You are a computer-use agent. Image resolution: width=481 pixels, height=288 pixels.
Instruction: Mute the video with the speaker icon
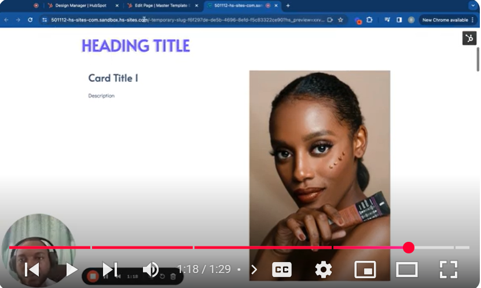click(150, 270)
